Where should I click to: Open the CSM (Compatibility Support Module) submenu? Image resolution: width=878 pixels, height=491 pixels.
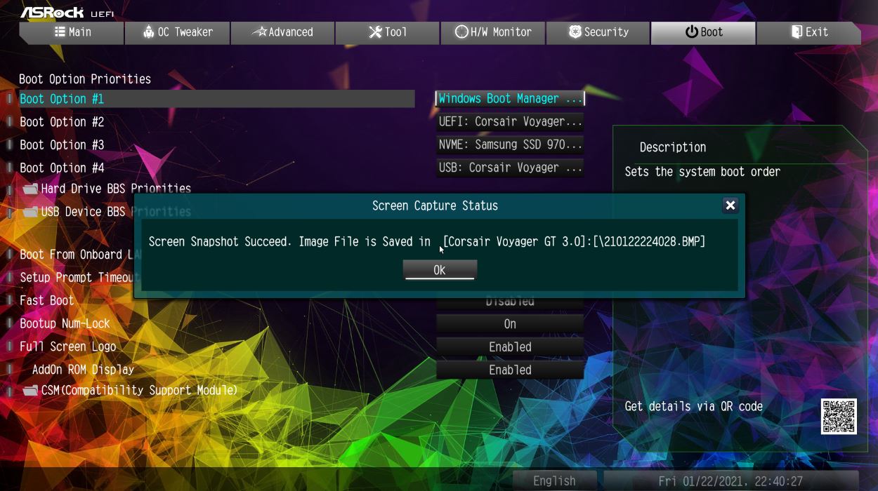tap(139, 391)
